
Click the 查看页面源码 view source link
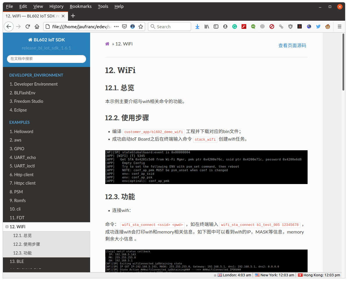coord(292,46)
